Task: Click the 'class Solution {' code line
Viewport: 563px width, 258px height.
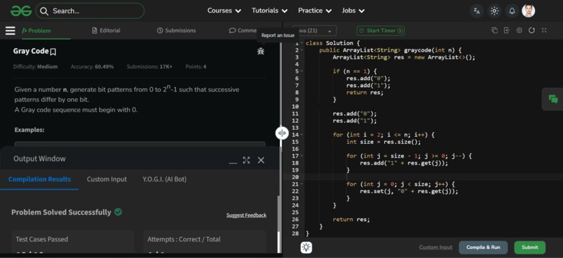Action: [333, 43]
